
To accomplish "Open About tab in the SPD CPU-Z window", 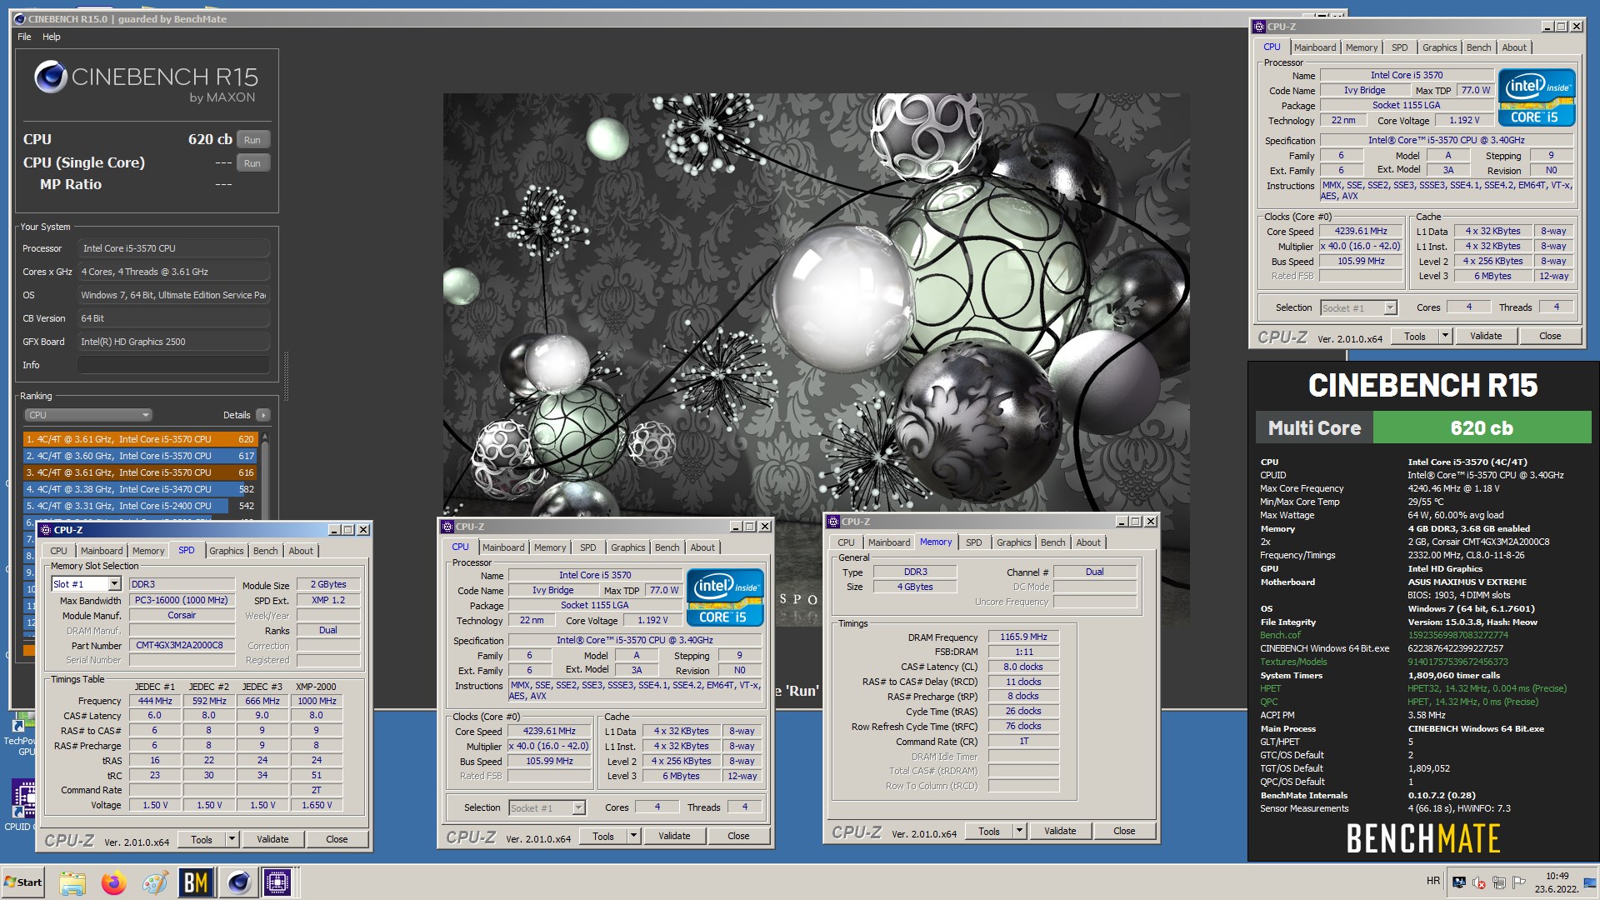I will [301, 551].
